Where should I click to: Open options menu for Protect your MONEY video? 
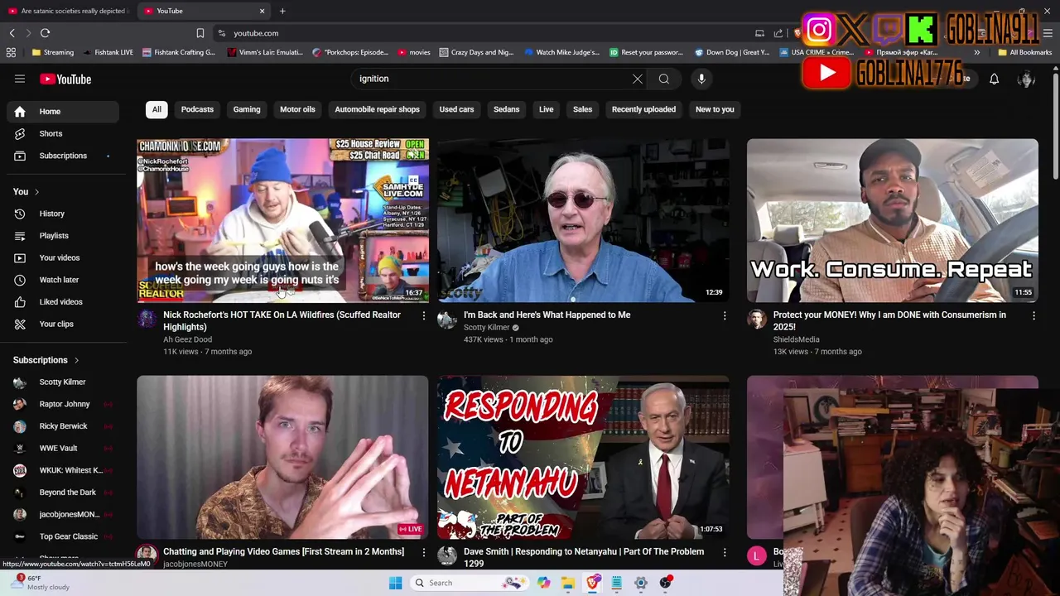[1033, 315]
